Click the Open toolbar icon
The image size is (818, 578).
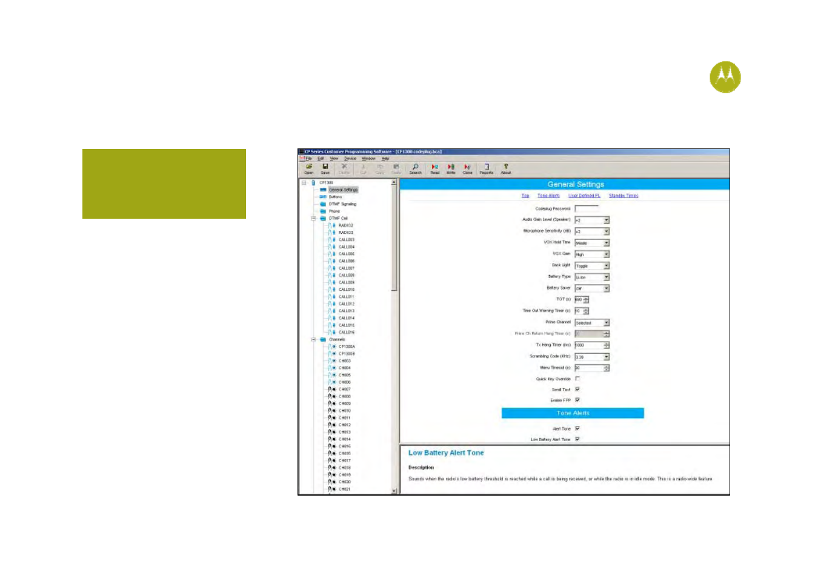click(x=309, y=168)
